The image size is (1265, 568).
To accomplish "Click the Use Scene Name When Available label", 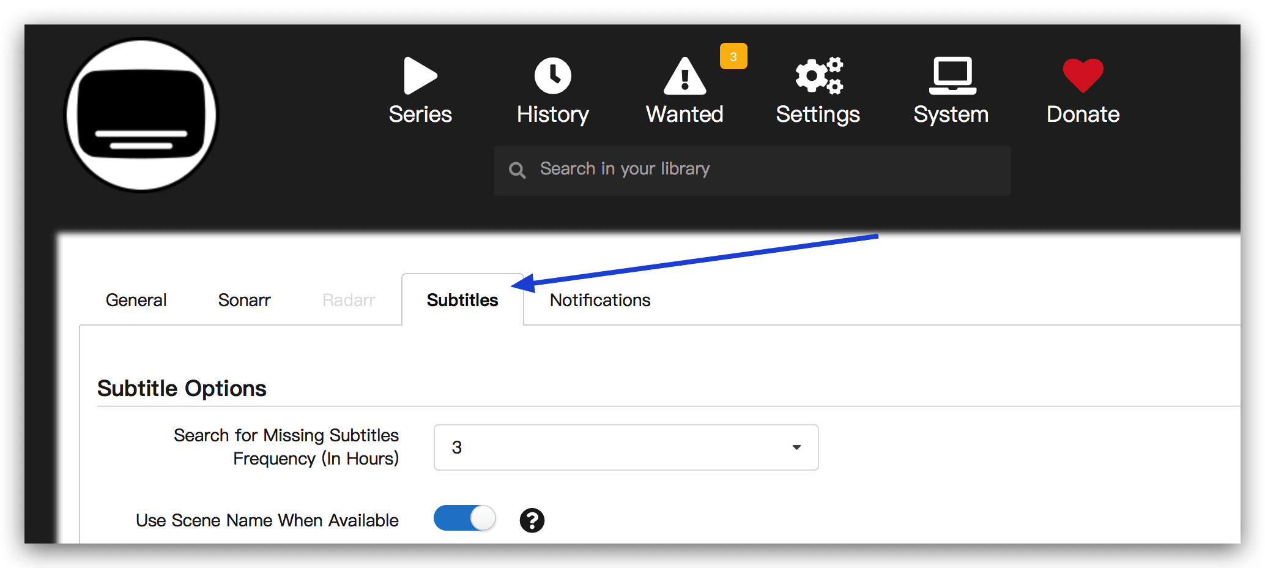I will (267, 520).
